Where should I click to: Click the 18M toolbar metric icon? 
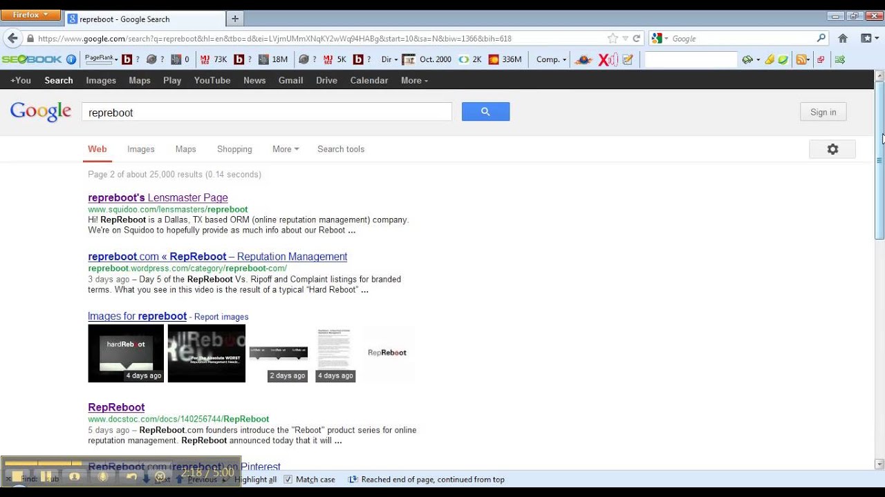point(273,59)
